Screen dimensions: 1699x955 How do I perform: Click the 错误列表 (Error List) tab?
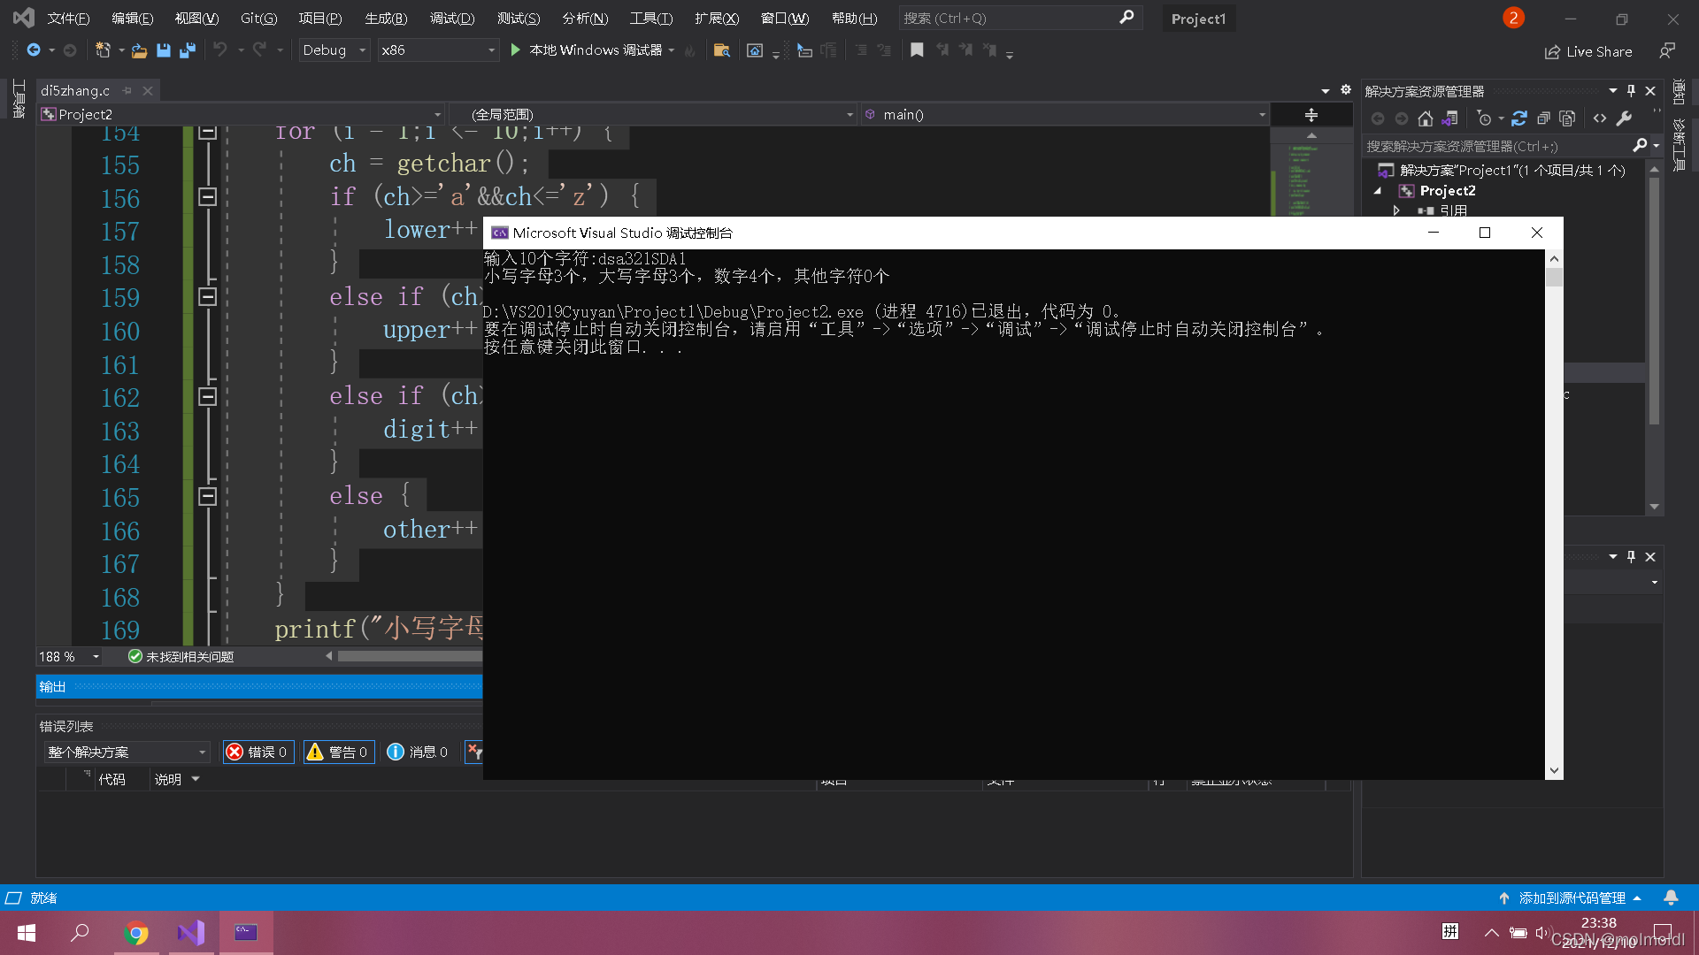(x=63, y=725)
